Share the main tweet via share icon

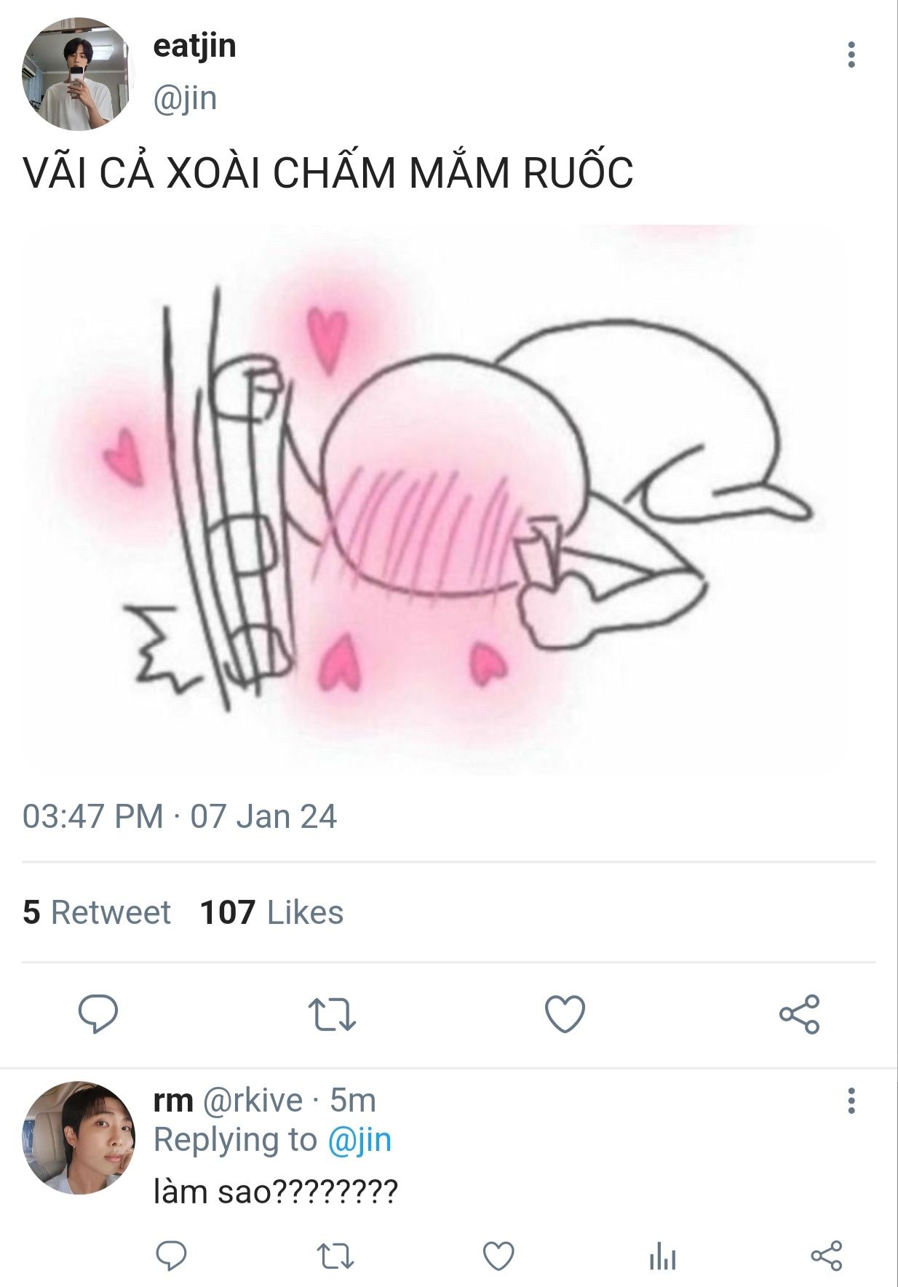(799, 1014)
